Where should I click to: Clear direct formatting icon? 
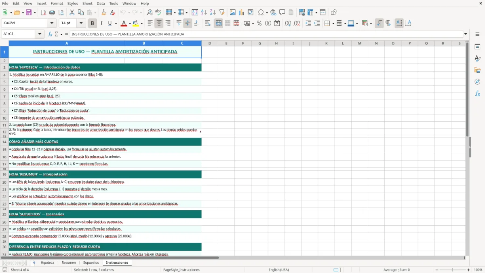(x=112, y=13)
